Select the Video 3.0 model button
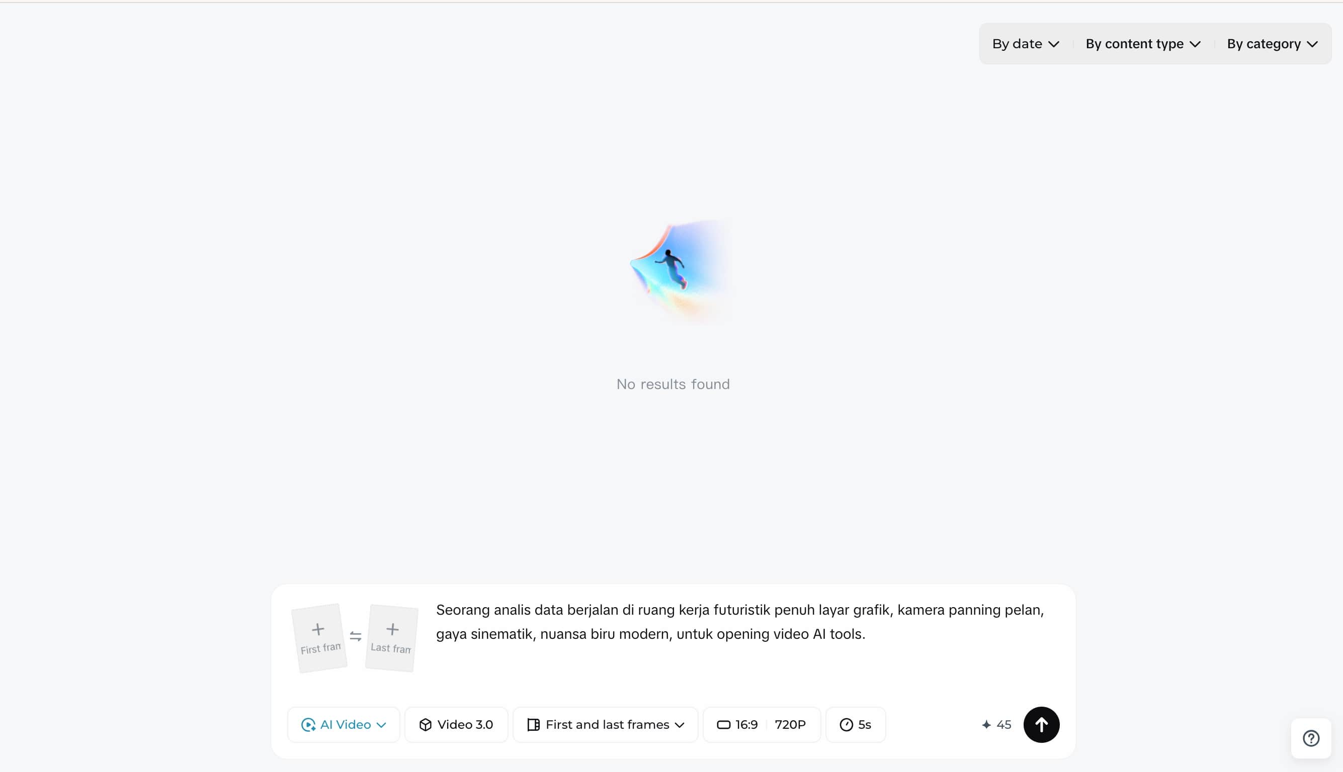Image resolution: width=1343 pixels, height=772 pixels. click(456, 724)
